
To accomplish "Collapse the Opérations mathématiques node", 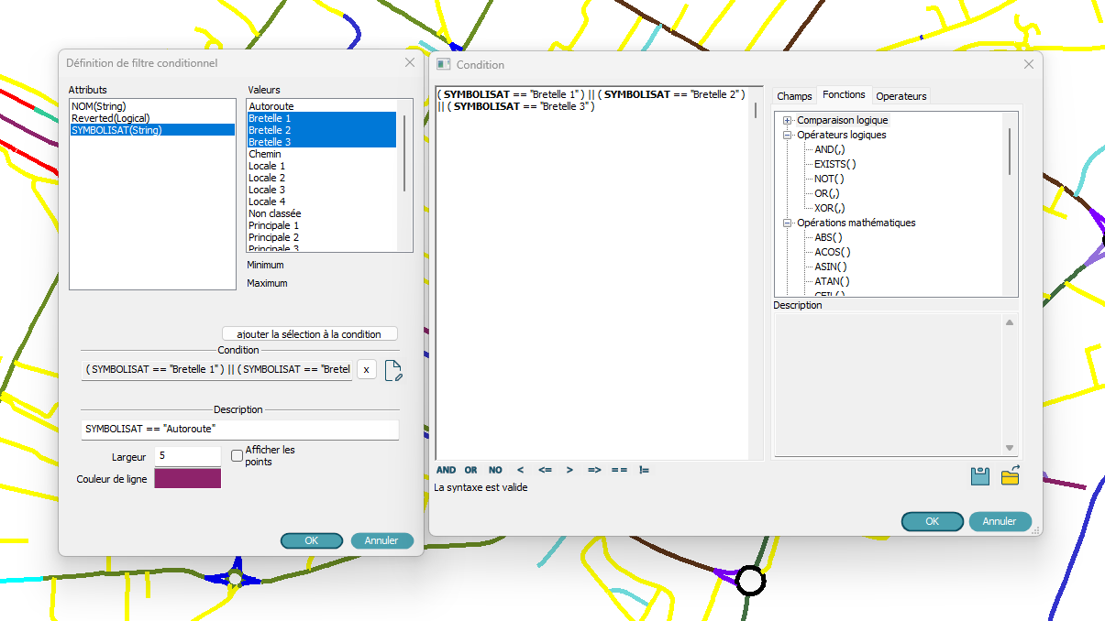I will pyautogui.click(x=787, y=223).
